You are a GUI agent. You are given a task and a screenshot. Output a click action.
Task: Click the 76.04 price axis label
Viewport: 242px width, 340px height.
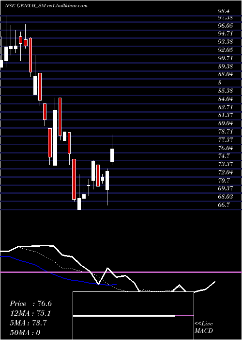[226, 148]
